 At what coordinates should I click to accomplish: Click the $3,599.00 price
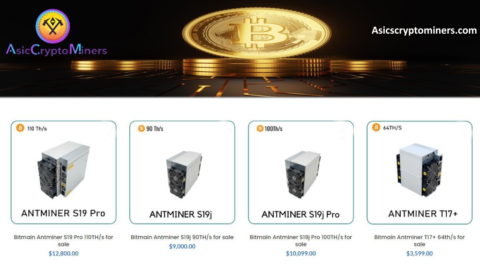tap(420, 254)
